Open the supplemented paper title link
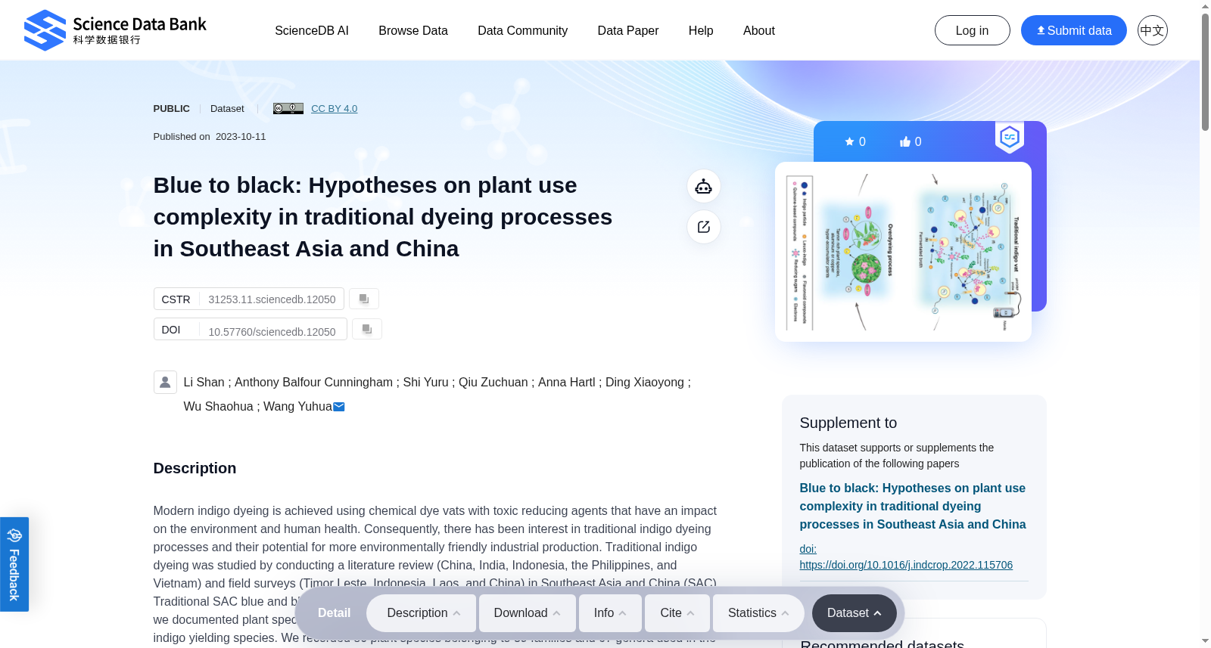1211x648 pixels. pyautogui.click(x=913, y=506)
